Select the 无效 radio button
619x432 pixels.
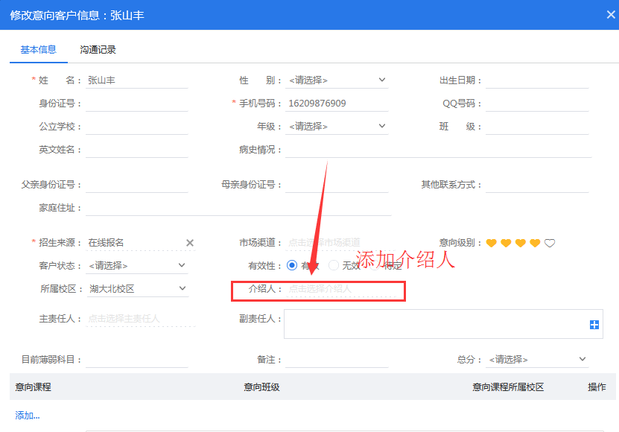coord(334,265)
